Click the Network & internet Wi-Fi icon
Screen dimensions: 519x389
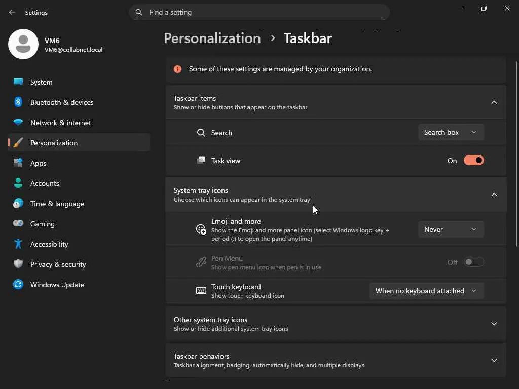pyautogui.click(x=18, y=123)
